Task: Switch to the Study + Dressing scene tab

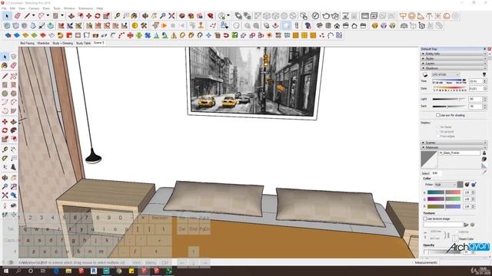Action: (62, 43)
